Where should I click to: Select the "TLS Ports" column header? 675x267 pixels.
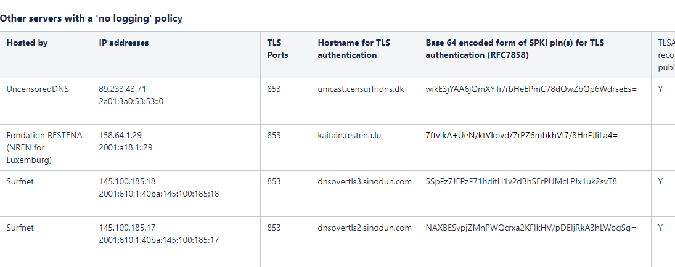[x=277, y=49]
